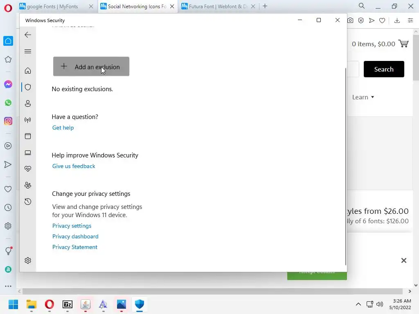The width and height of the screenshot is (419, 314).
Task: Open Firewall & network protection icon
Action: click(28, 120)
